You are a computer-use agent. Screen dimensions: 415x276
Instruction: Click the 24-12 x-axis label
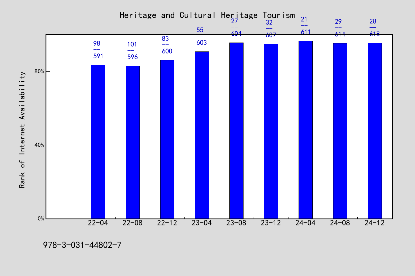375,223
